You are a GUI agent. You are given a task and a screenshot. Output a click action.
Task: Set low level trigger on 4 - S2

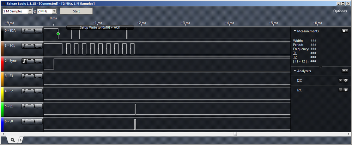tap(40, 91)
